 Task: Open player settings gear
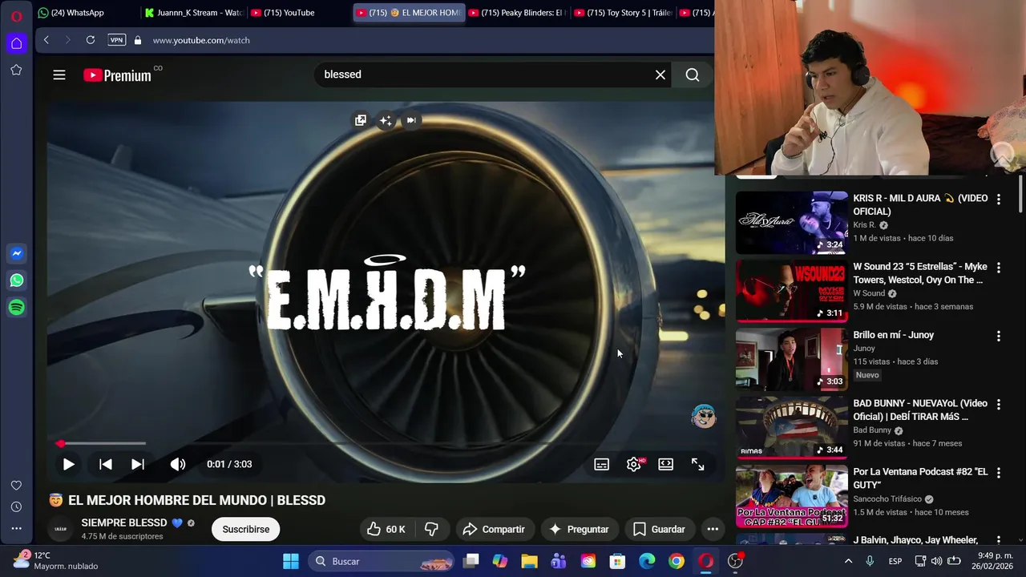tap(634, 464)
